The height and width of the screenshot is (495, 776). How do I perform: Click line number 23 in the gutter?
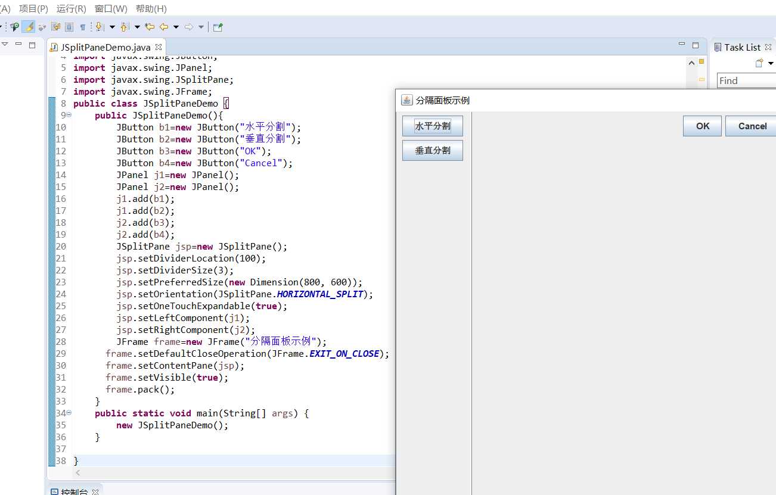61,282
